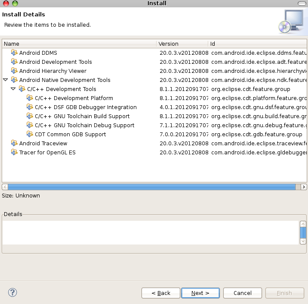This screenshot has width=308, height=304.
Task: Sort by the Name column header
Action: (x=79, y=44)
